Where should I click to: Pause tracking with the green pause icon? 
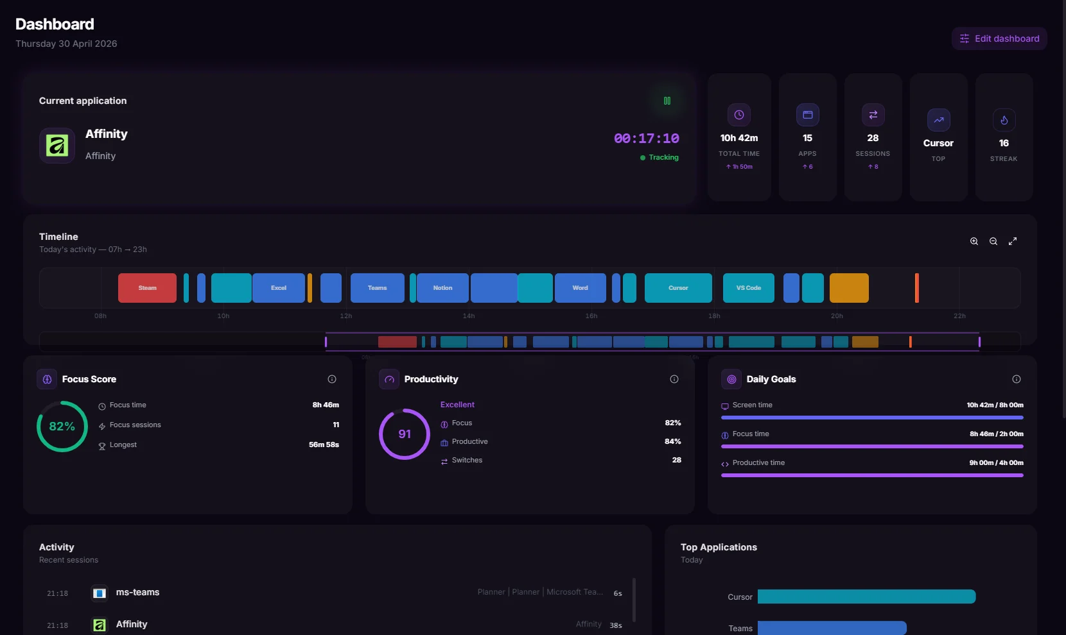[x=667, y=101]
